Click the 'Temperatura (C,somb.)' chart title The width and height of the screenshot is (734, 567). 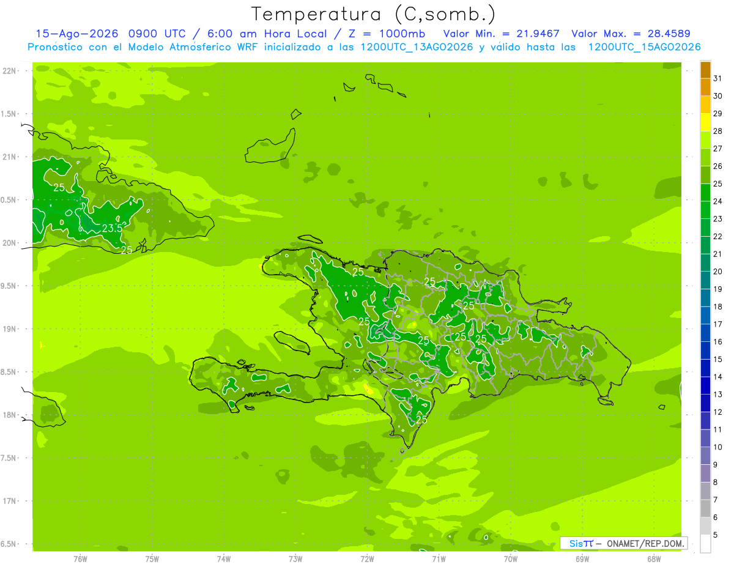pyautogui.click(x=374, y=14)
